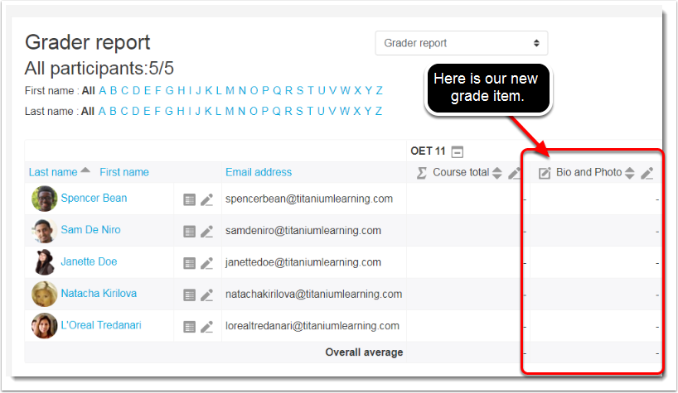Open Sam De Niro's profile link
Screen dimensions: 678x393
[x=91, y=229]
